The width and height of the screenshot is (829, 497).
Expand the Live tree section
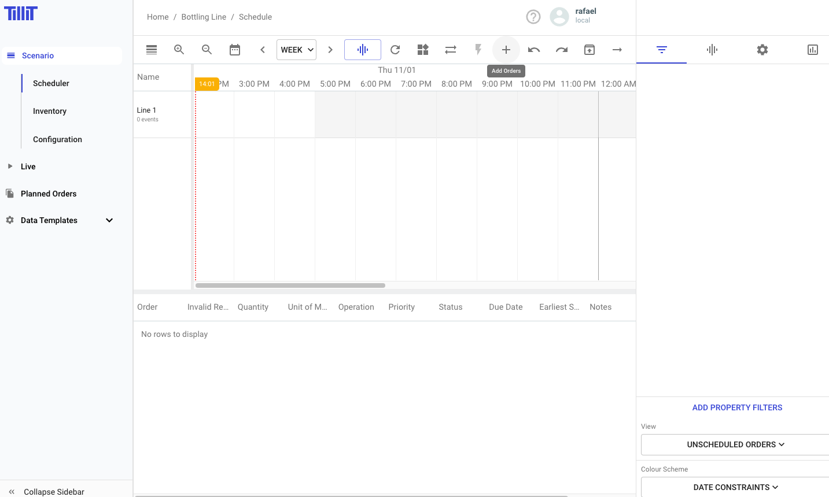click(x=10, y=166)
